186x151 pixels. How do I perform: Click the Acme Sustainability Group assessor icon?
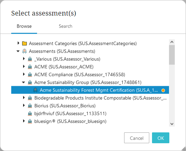pos(30,82)
